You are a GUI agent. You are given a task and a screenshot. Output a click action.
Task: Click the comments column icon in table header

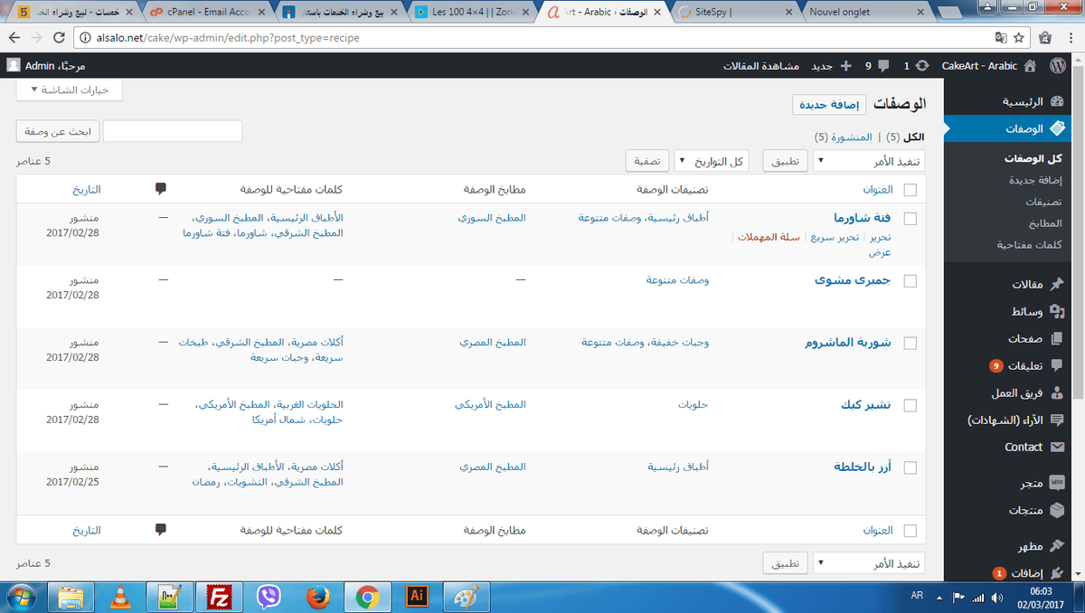pyautogui.click(x=161, y=189)
